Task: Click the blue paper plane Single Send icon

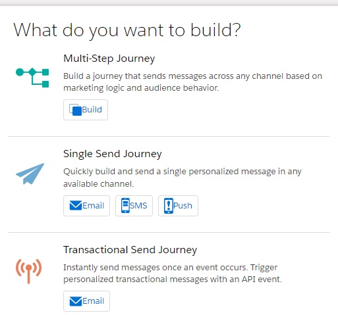Action: pyautogui.click(x=30, y=174)
